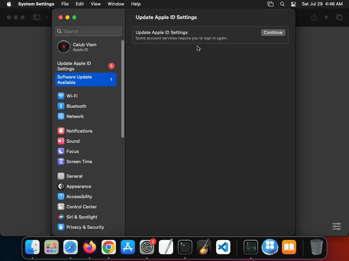
Task: Focus the Search field in sidebar
Action: point(88,31)
